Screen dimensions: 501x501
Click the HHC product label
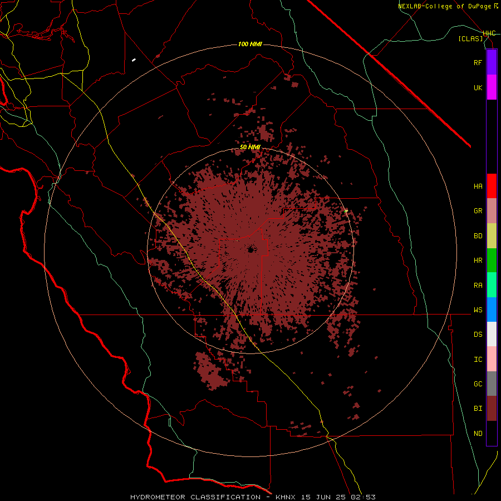[x=489, y=33]
